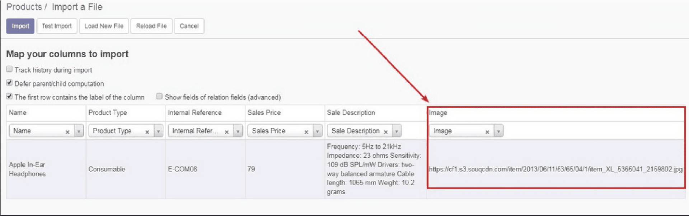Image resolution: width=689 pixels, height=216 pixels.
Task: Click the Import button
Action: pyautogui.click(x=20, y=26)
